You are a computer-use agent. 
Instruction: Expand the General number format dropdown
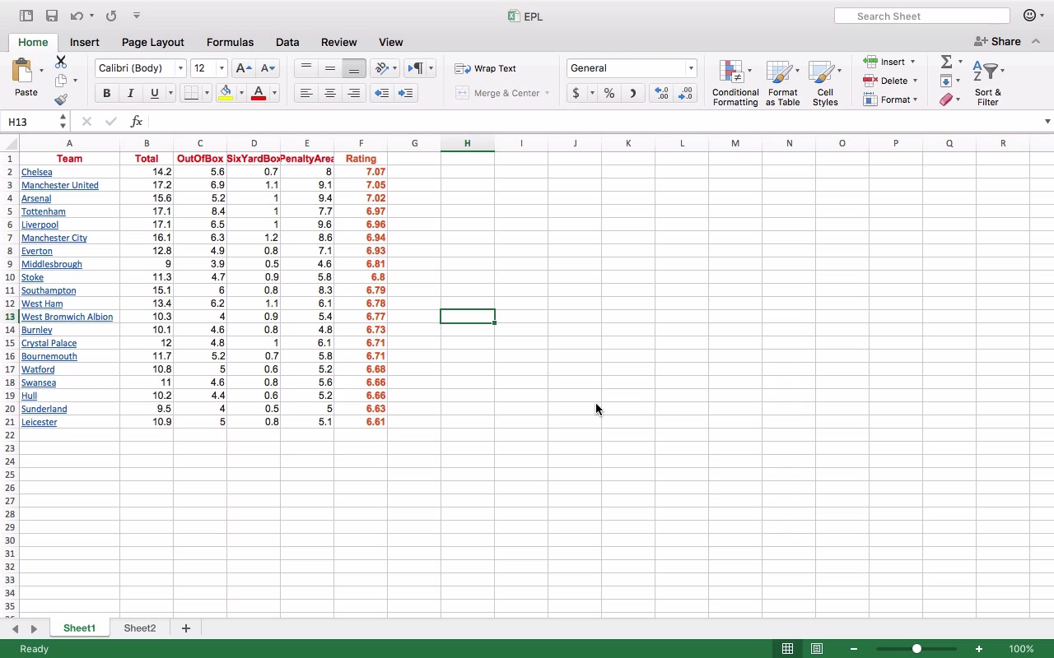coord(691,68)
